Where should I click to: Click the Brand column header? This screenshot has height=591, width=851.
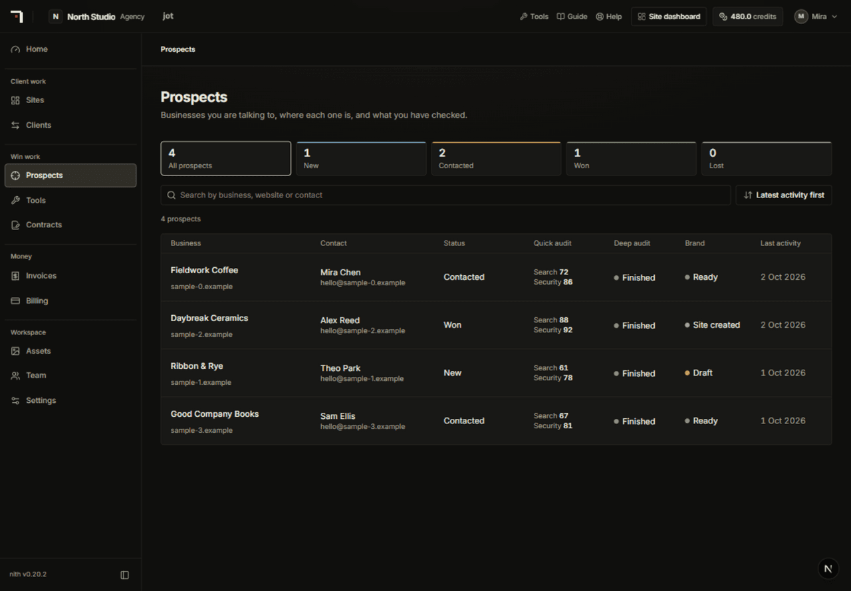[x=695, y=243]
